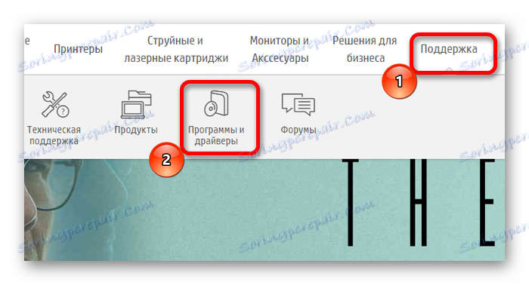Click the Форумы chat bubbles icon
This screenshot has height=285, width=529.
299,105
